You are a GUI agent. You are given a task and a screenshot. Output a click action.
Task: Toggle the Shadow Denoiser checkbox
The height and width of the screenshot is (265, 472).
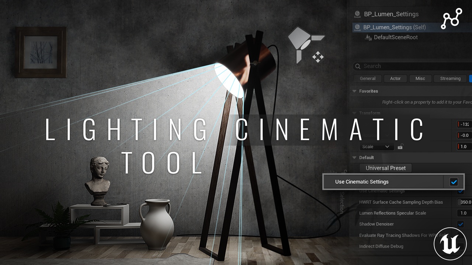[460, 224]
